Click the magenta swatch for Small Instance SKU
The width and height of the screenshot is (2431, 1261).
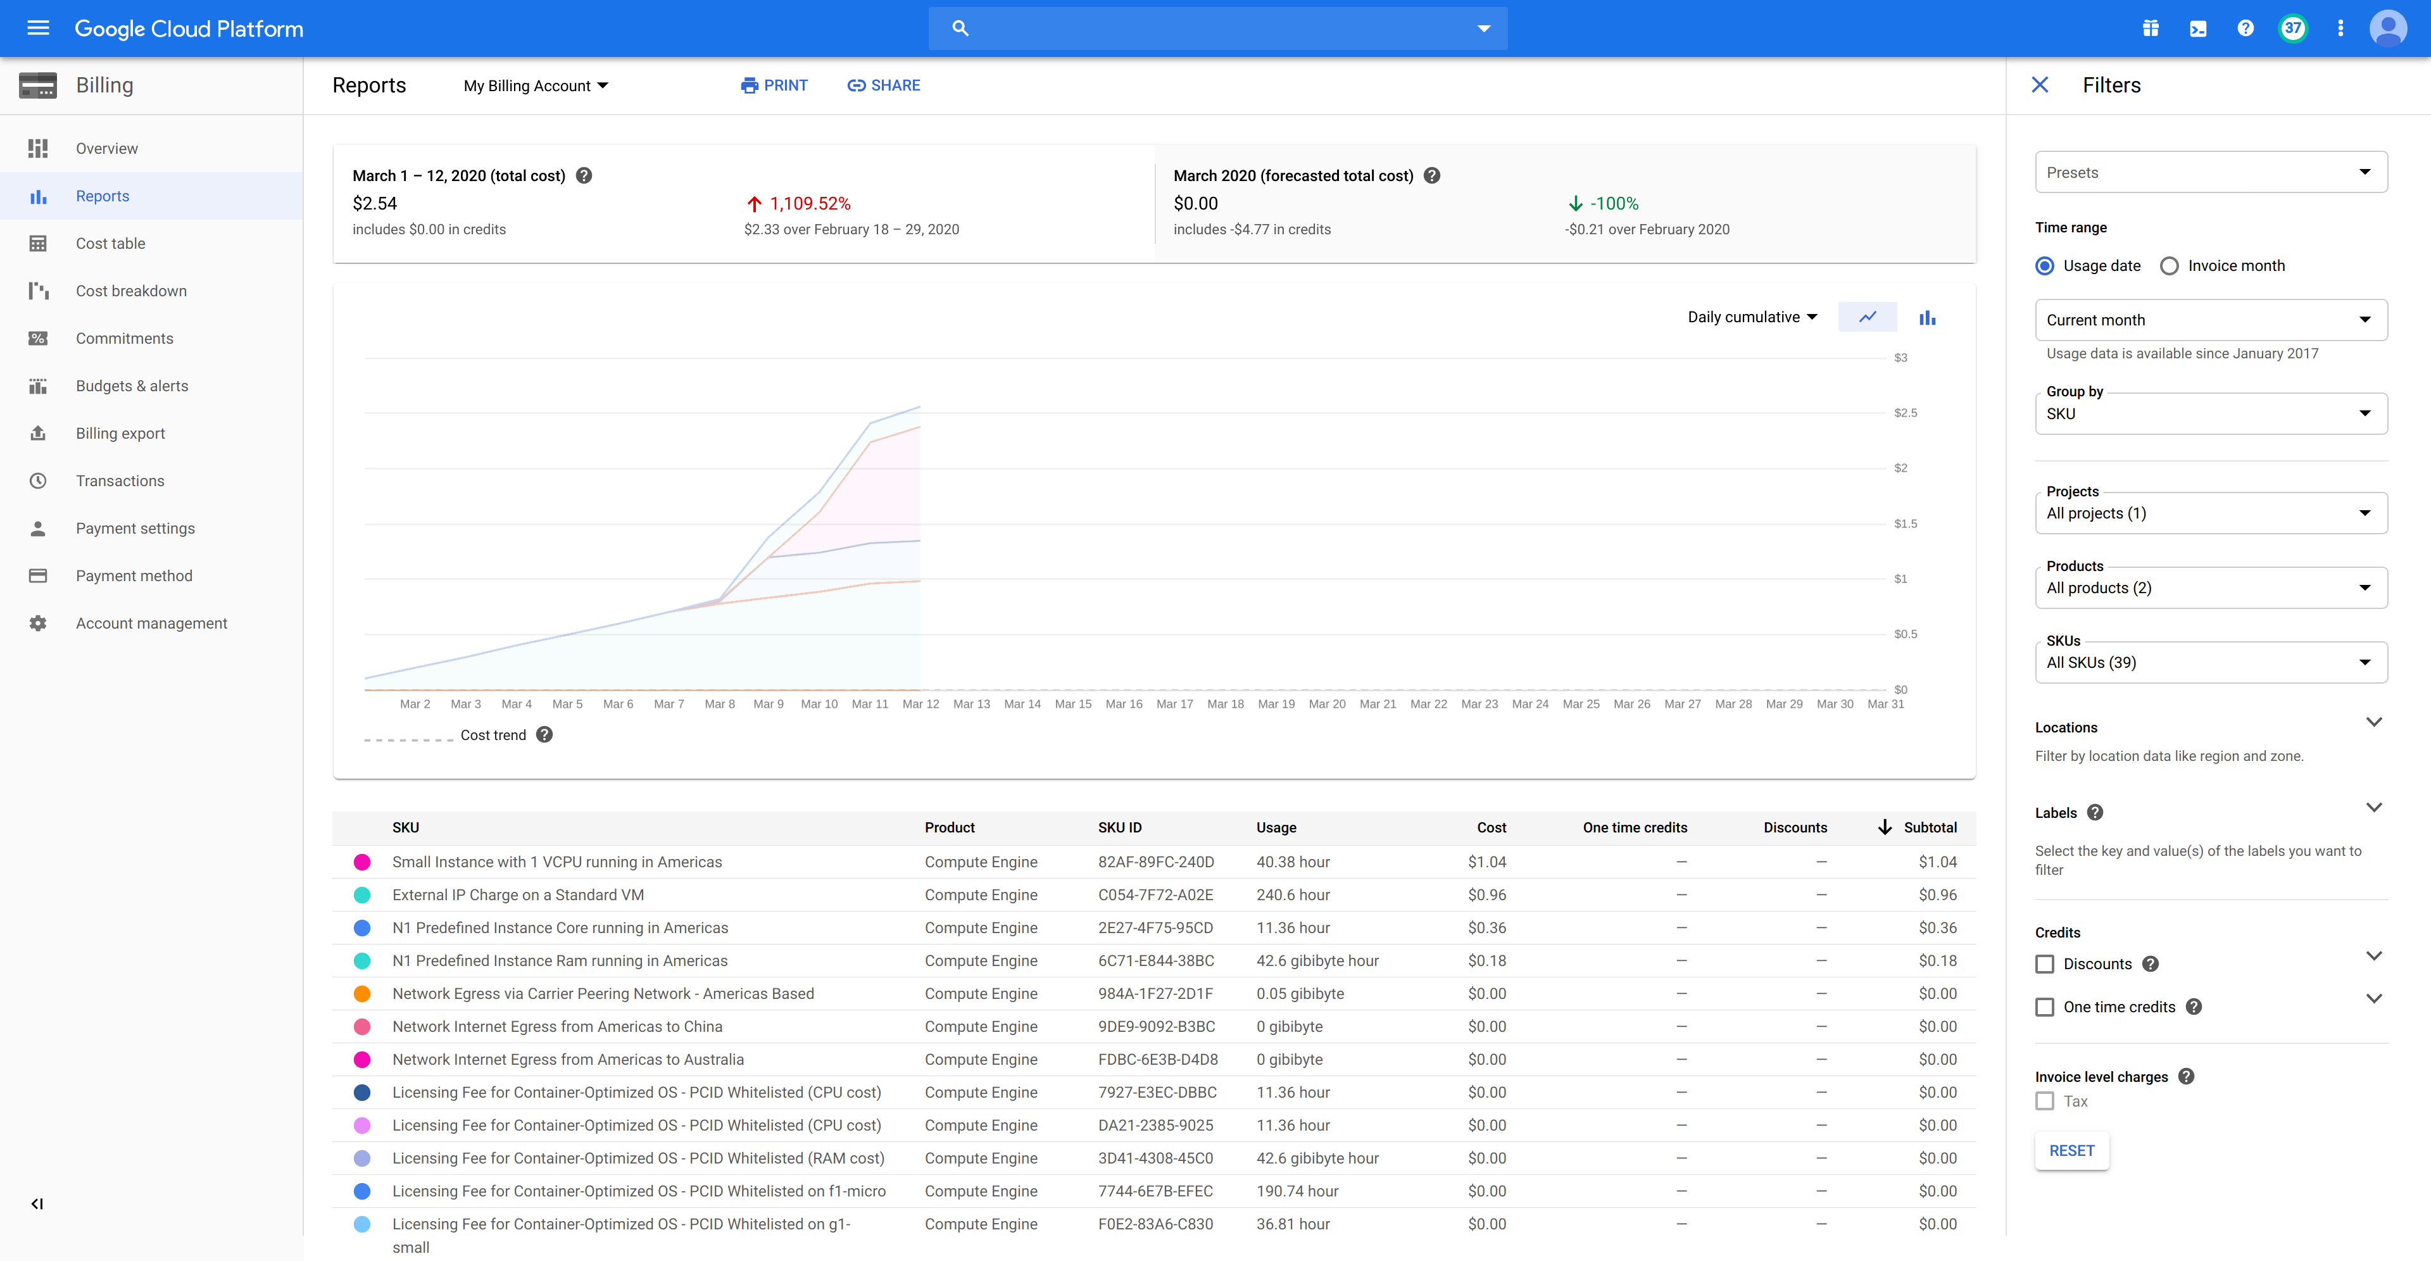361,862
